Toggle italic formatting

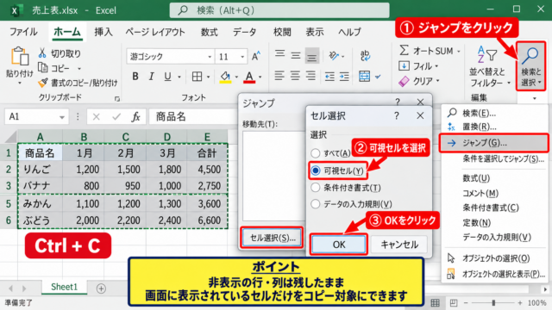point(152,77)
